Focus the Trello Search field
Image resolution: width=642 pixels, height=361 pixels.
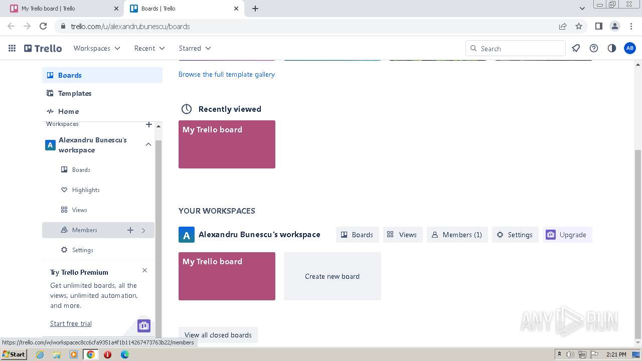(516, 48)
